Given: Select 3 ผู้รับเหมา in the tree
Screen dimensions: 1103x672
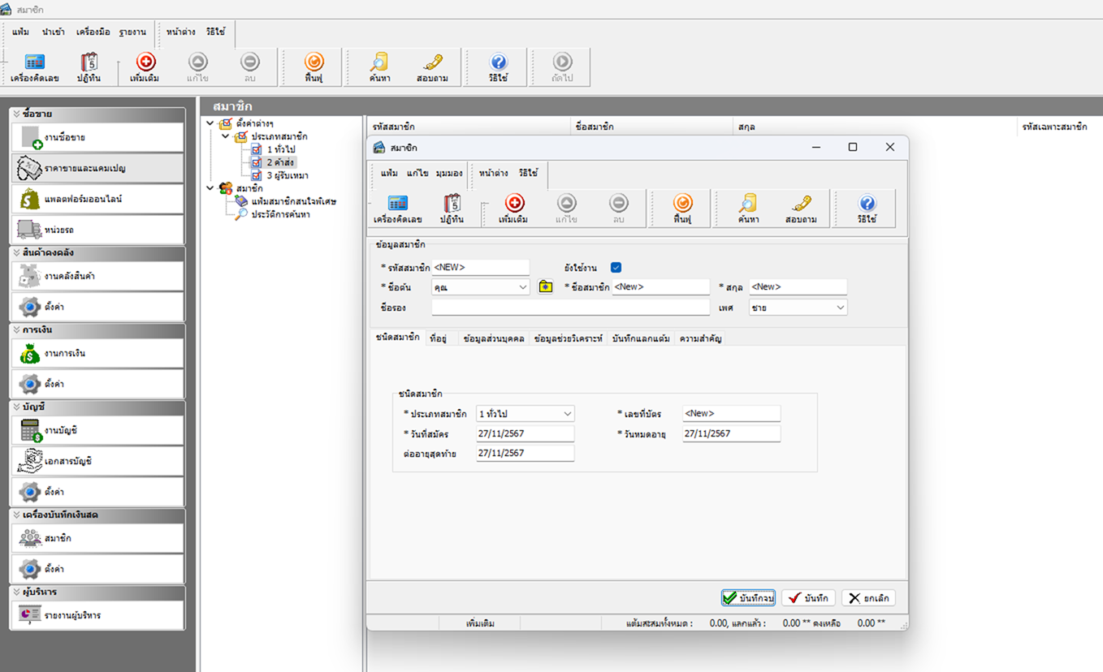Looking at the screenshot, I should (x=288, y=175).
